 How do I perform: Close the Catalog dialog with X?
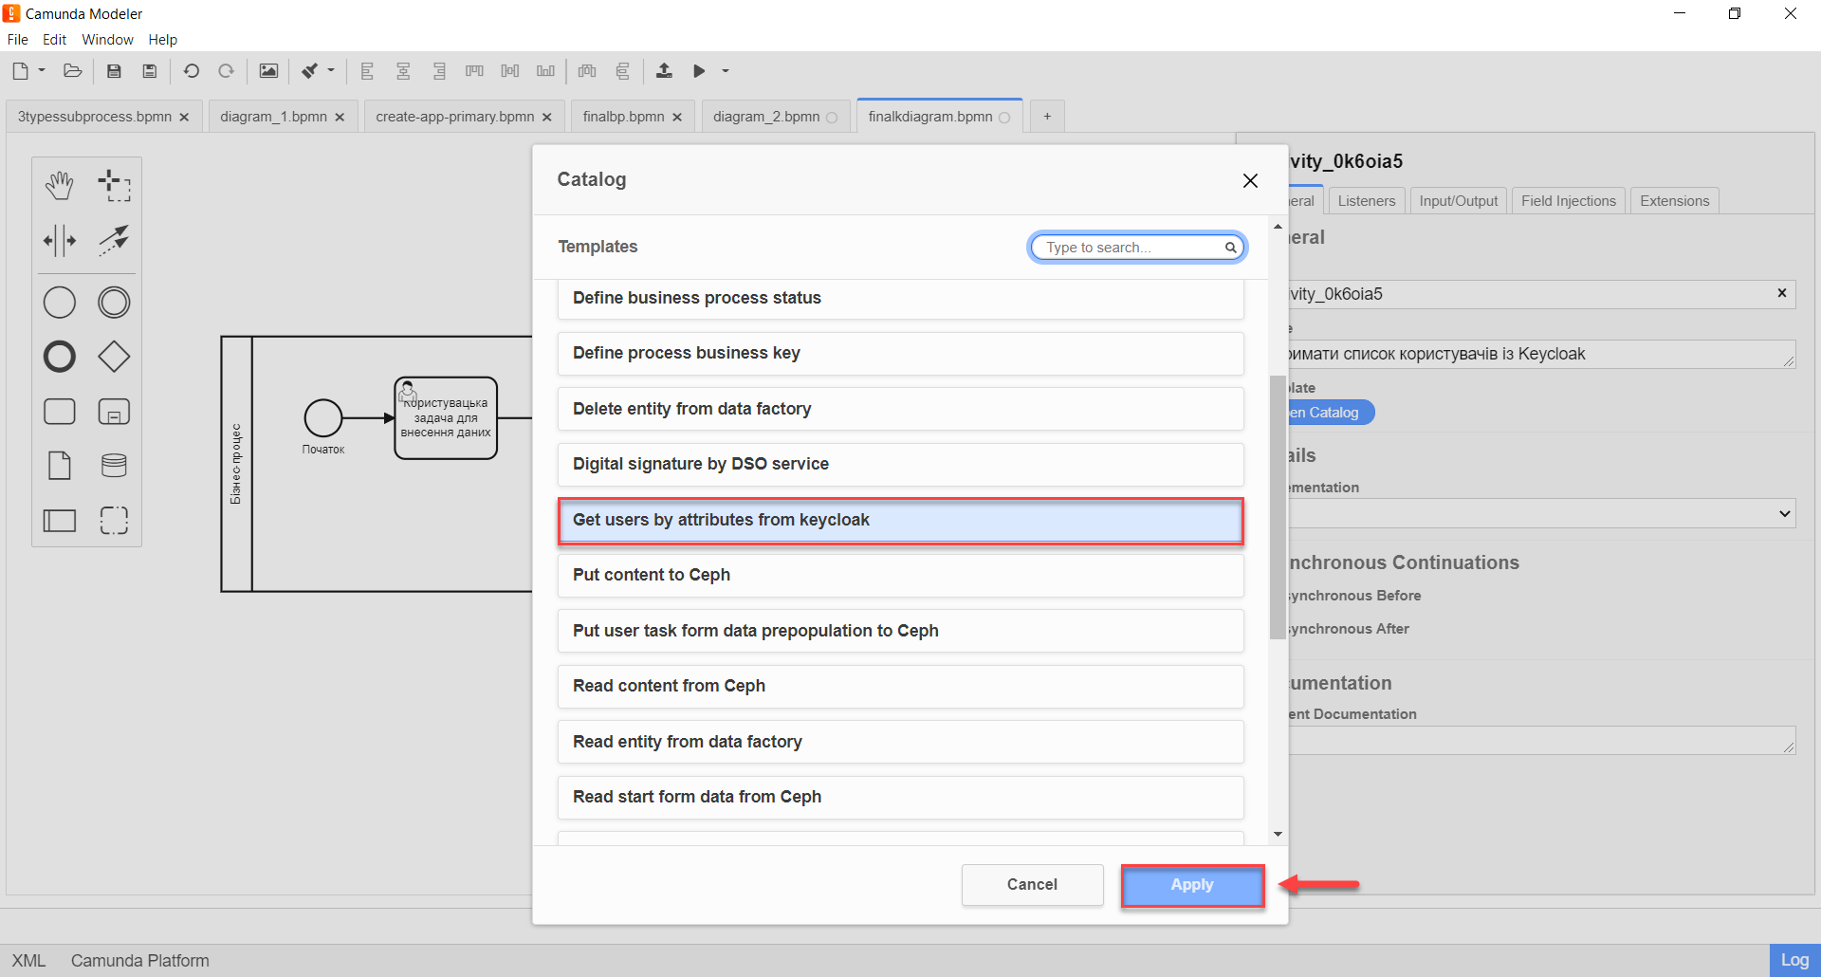point(1250,180)
